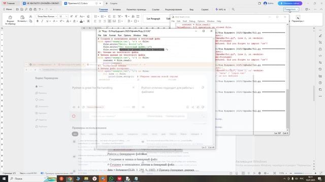Toggle the spell check switch in status bar
Image resolution: width=325 pixels, height=182 pixels.
(x=42, y=173)
